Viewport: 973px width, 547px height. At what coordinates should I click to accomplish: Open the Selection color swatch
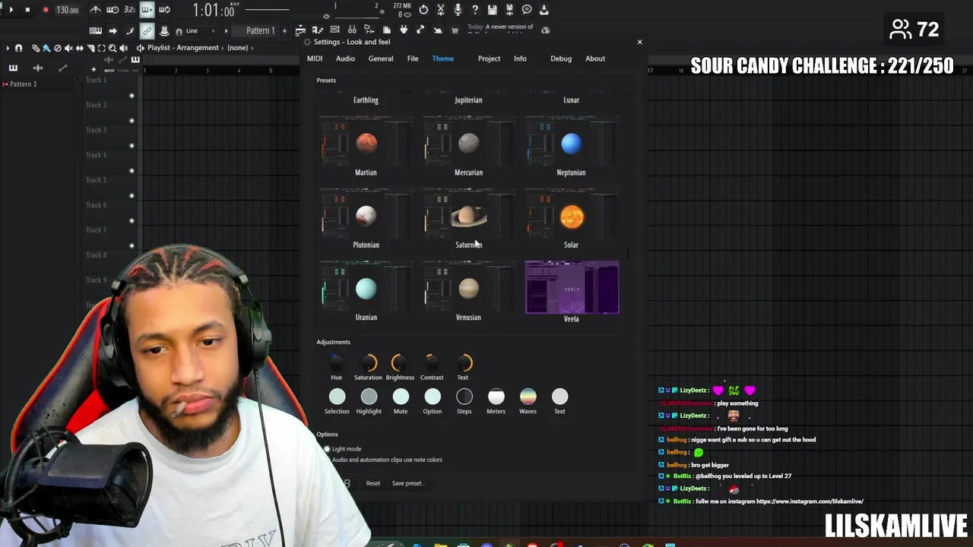(x=337, y=397)
